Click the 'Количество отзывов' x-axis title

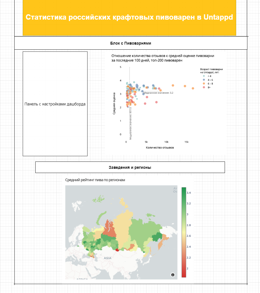point(160,147)
